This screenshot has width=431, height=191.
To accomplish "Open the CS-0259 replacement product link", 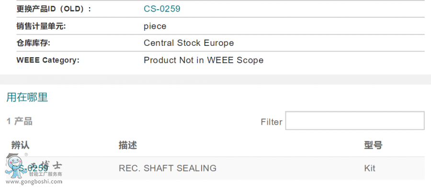I will (162, 9).
